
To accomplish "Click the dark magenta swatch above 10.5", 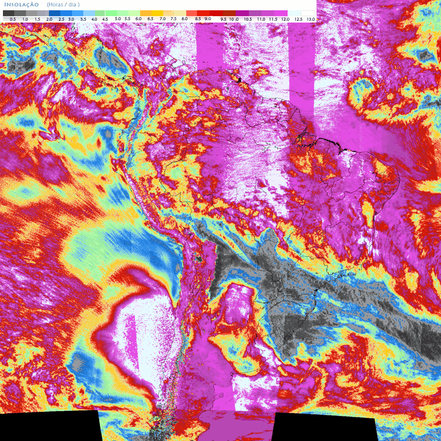I will coord(242,13).
